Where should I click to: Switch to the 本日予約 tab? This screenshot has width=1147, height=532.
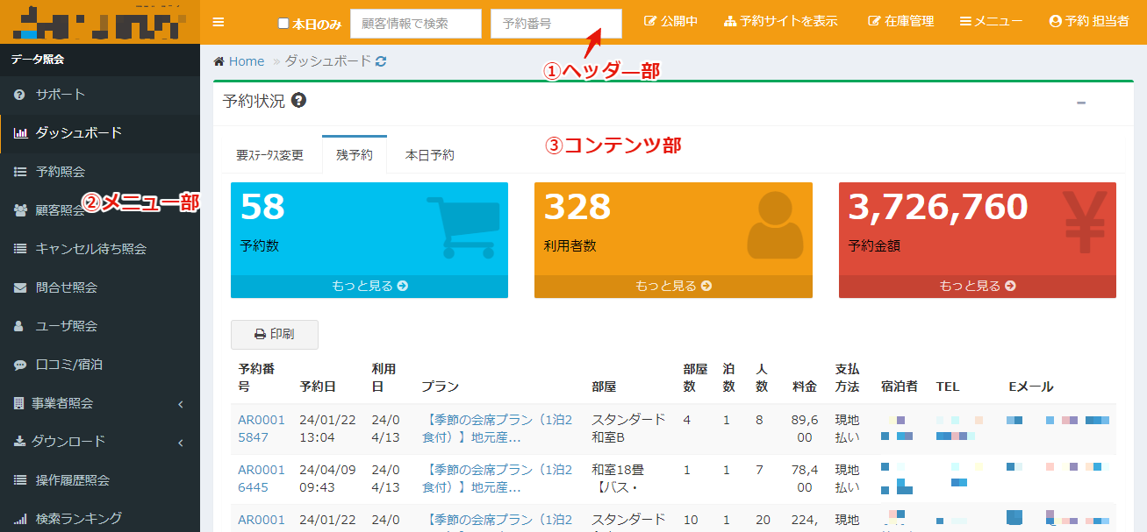[429, 155]
